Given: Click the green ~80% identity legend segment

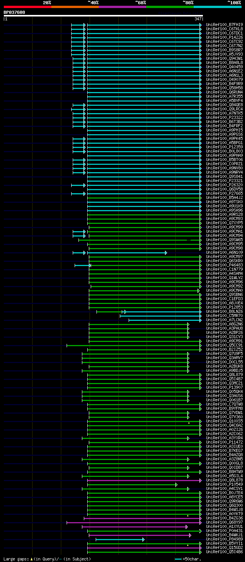Looking at the screenshot, I should 170,7.
